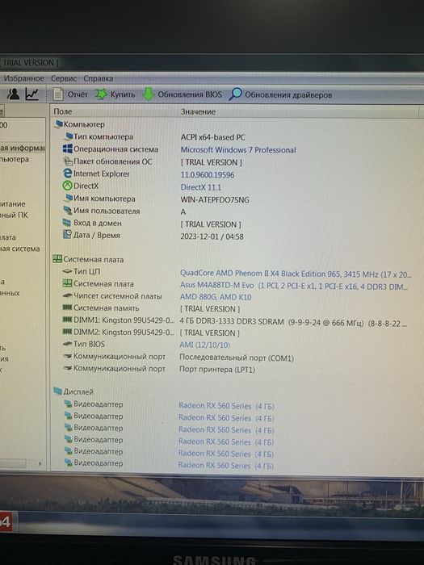The height and width of the screenshot is (565, 424).
Task: Click the AMI BIOS date link
Action: pos(205,345)
